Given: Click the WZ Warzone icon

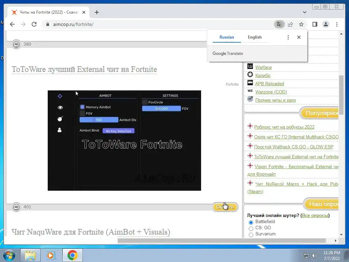Looking at the screenshot, I should click(x=250, y=91).
